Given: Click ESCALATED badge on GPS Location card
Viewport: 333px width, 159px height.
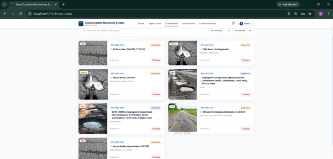Looking at the screenshot, I should click(156, 45).
